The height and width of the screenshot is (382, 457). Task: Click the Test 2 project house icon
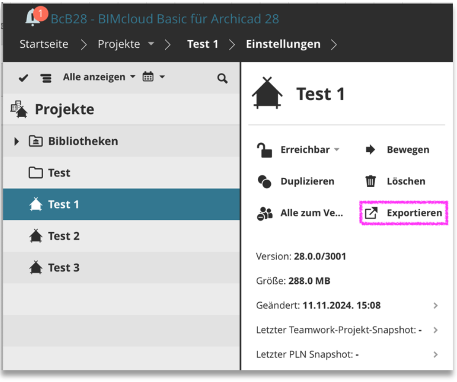click(35, 235)
